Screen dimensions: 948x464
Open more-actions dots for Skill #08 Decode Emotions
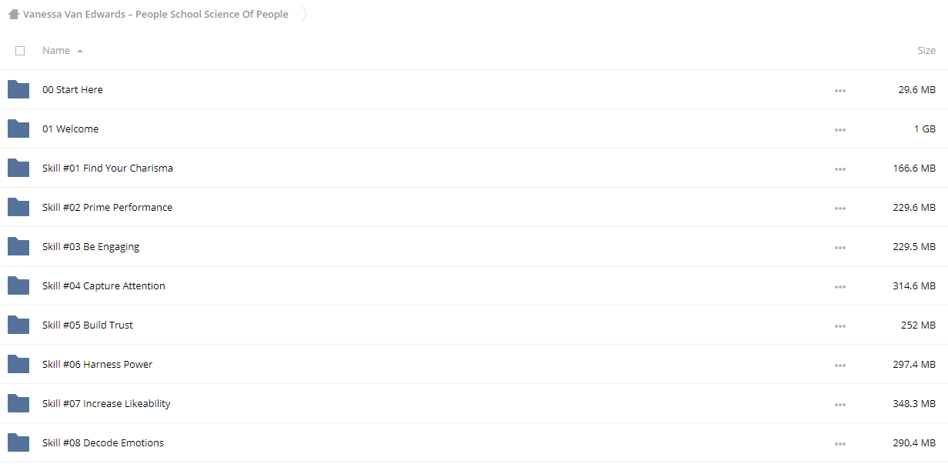[x=840, y=443]
